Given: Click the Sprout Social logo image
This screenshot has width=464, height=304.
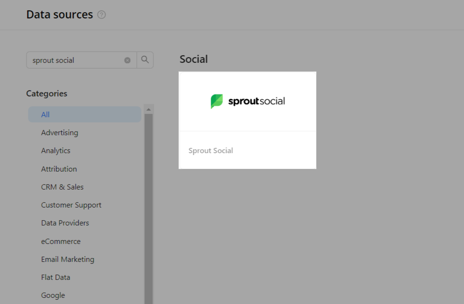Looking at the screenshot, I should pos(248,101).
